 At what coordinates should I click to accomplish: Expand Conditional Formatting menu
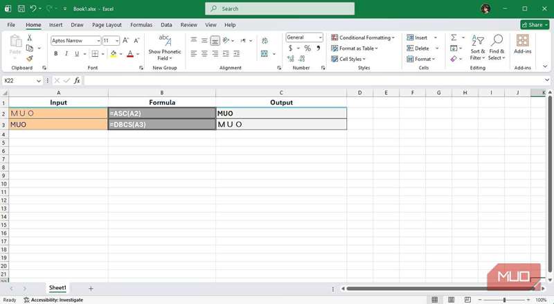363,37
